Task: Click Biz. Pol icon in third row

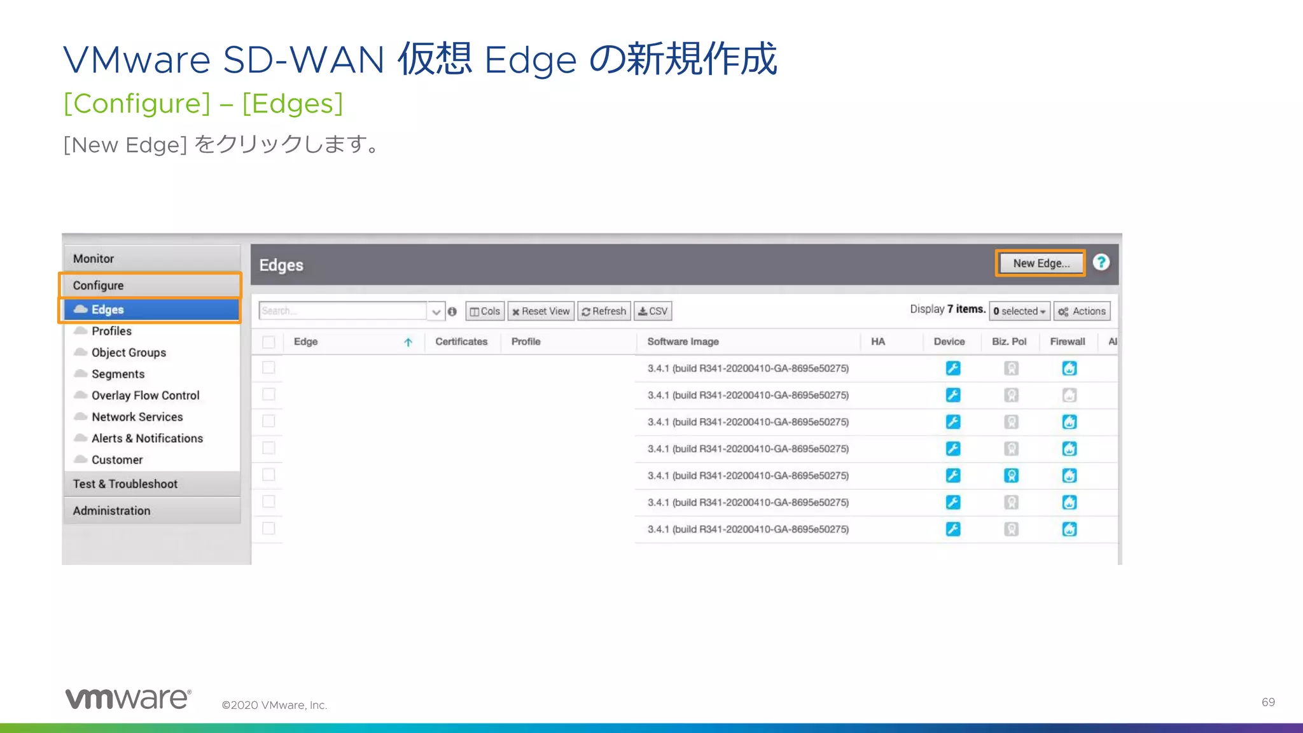Action: (x=1011, y=422)
